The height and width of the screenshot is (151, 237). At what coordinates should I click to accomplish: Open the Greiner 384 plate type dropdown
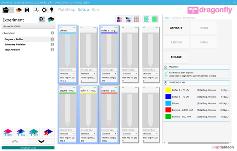28,26
